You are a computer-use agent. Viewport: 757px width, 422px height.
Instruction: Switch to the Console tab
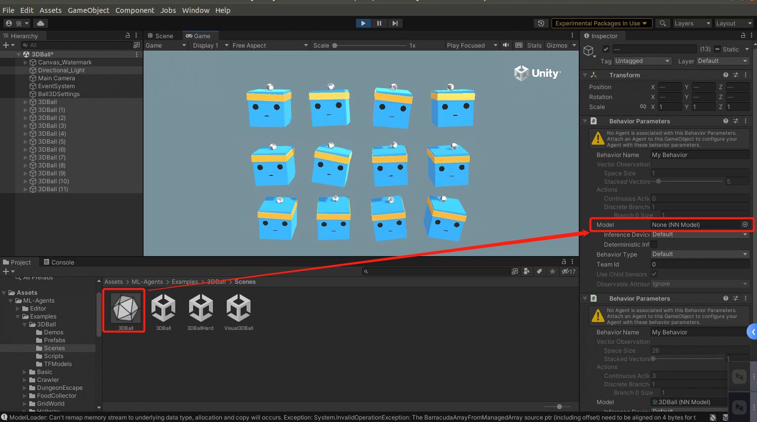(59, 262)
